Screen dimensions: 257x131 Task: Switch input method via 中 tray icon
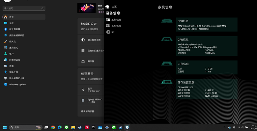[x=234, y=127]
